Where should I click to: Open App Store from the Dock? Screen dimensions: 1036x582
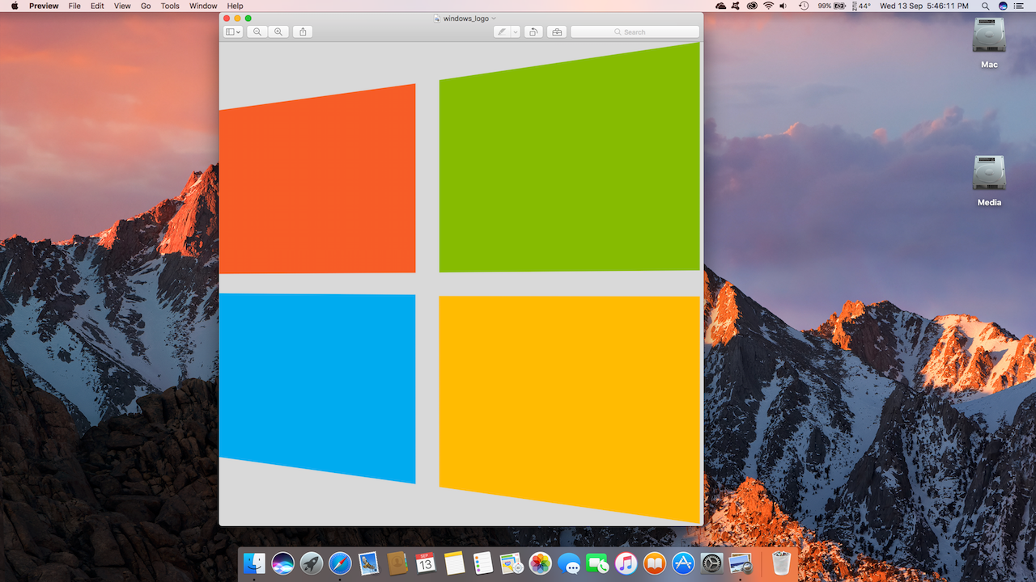(683, 563)
